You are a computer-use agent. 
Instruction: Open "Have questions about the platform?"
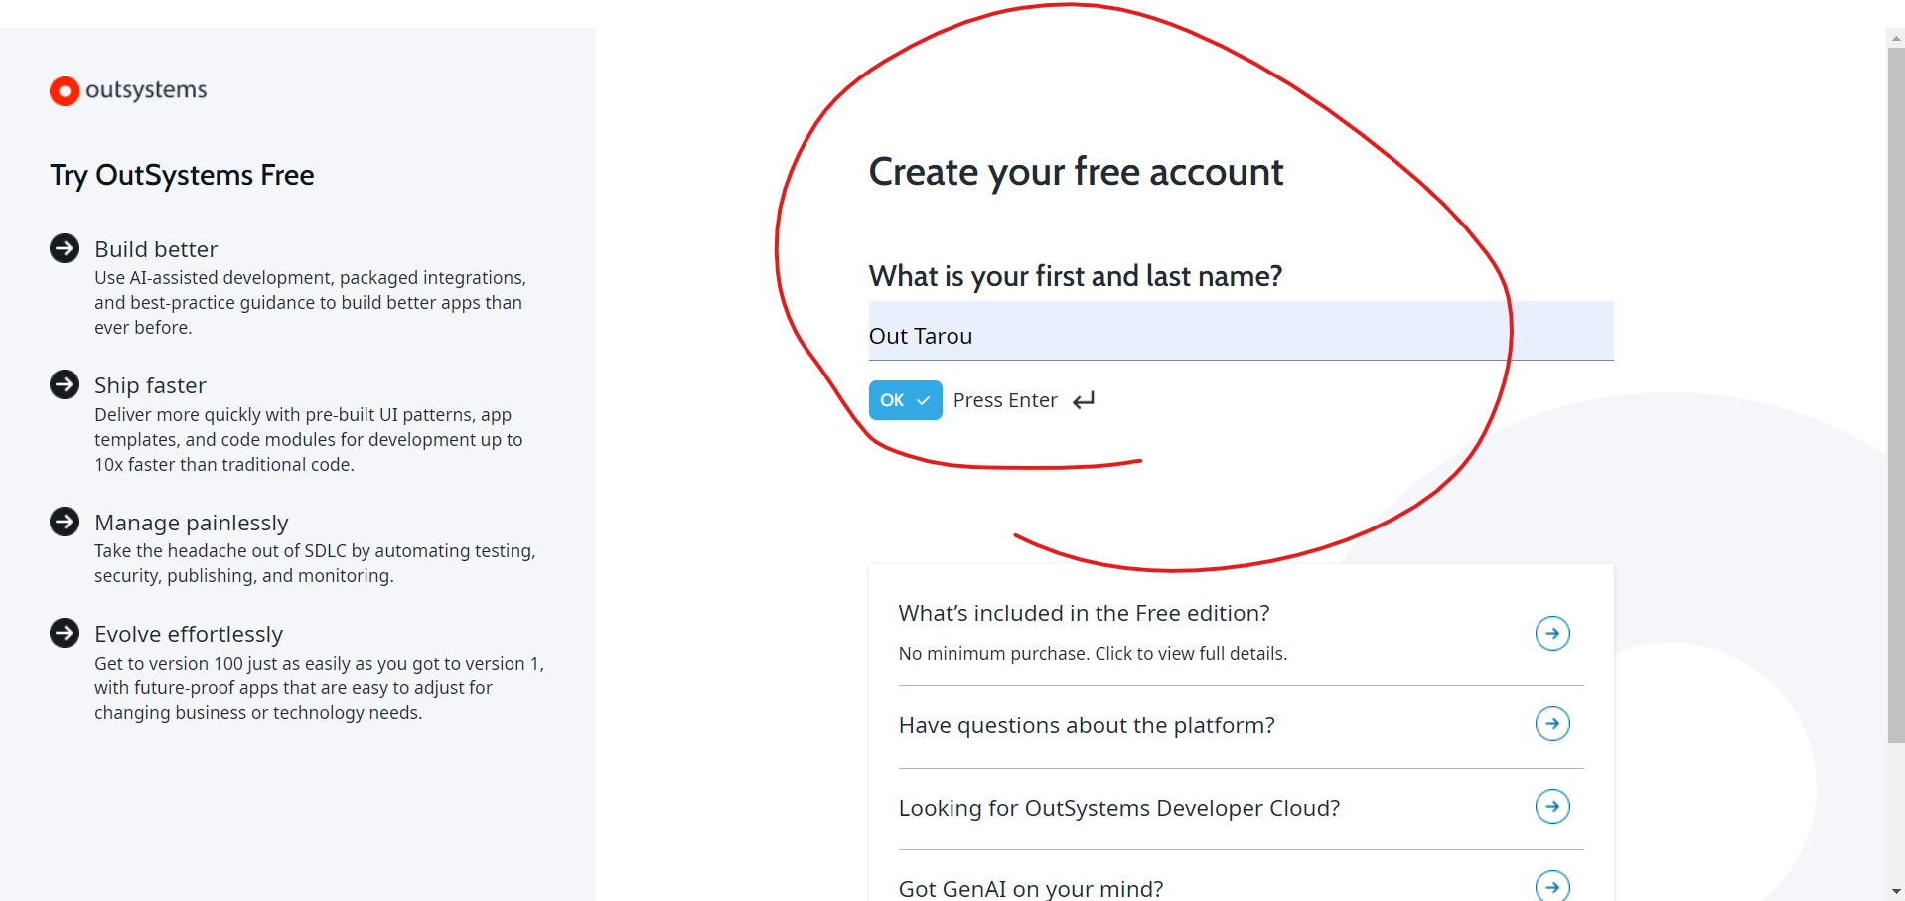1087,725
